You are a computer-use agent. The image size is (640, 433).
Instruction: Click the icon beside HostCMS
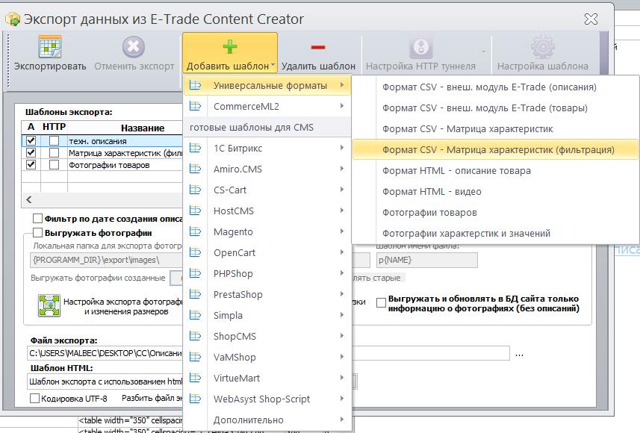tap(196, 211)
